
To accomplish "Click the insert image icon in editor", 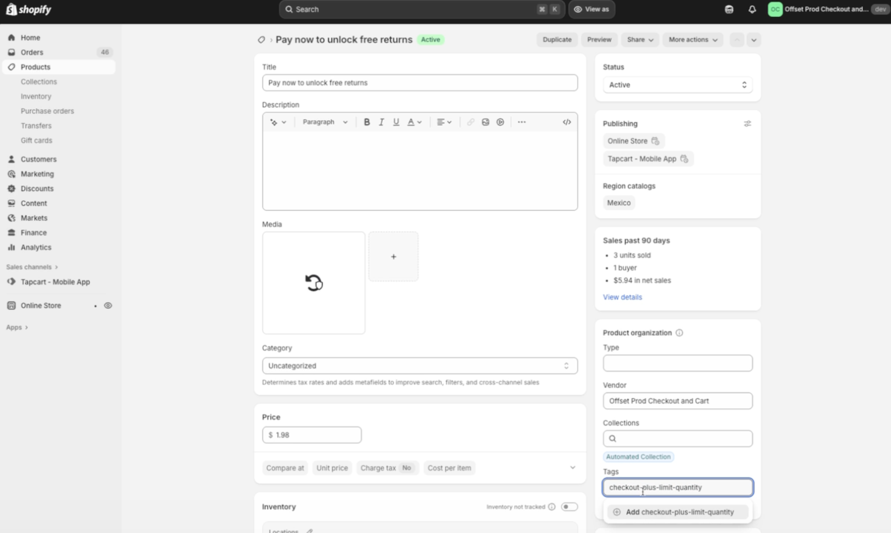I will 485,122.
